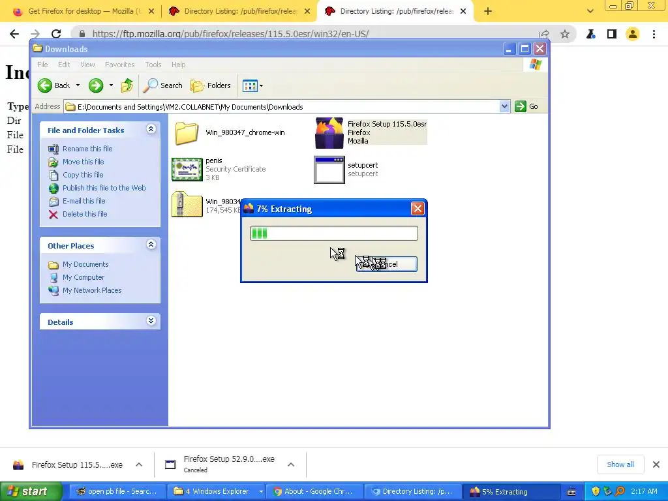Open Chrome's three-dot menu
The height and width of the screenshot is (501, 668).
coord(654,34)
